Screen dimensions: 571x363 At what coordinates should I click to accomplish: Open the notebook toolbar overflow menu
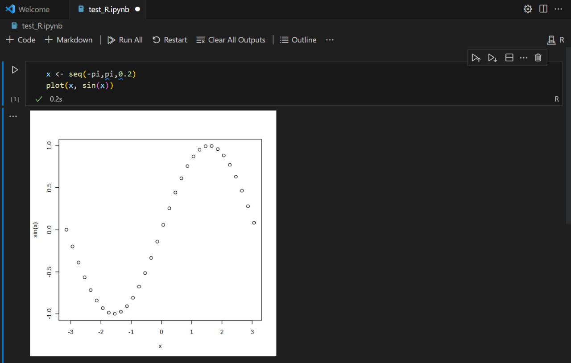(x=330, y=40)
